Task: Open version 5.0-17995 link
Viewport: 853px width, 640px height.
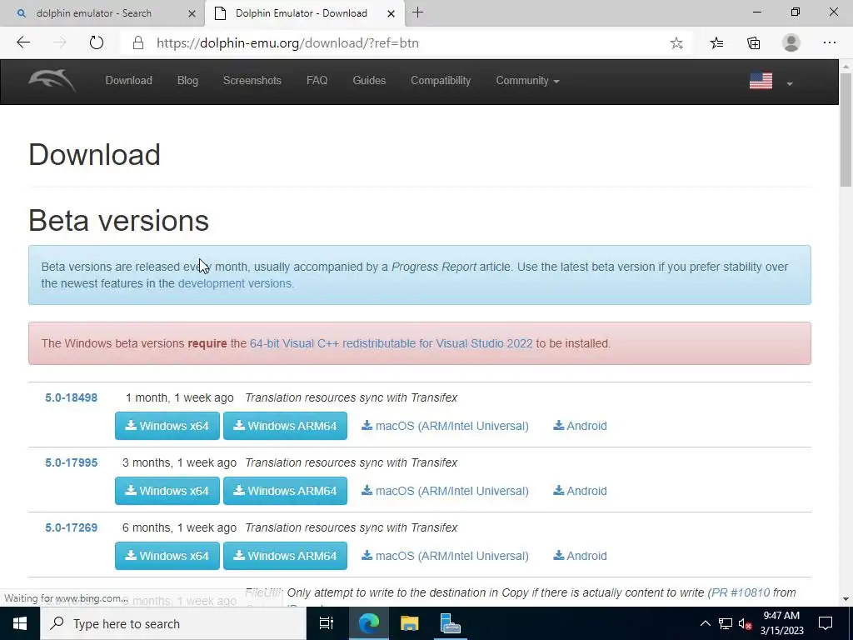Action: [x=72, y=462]
